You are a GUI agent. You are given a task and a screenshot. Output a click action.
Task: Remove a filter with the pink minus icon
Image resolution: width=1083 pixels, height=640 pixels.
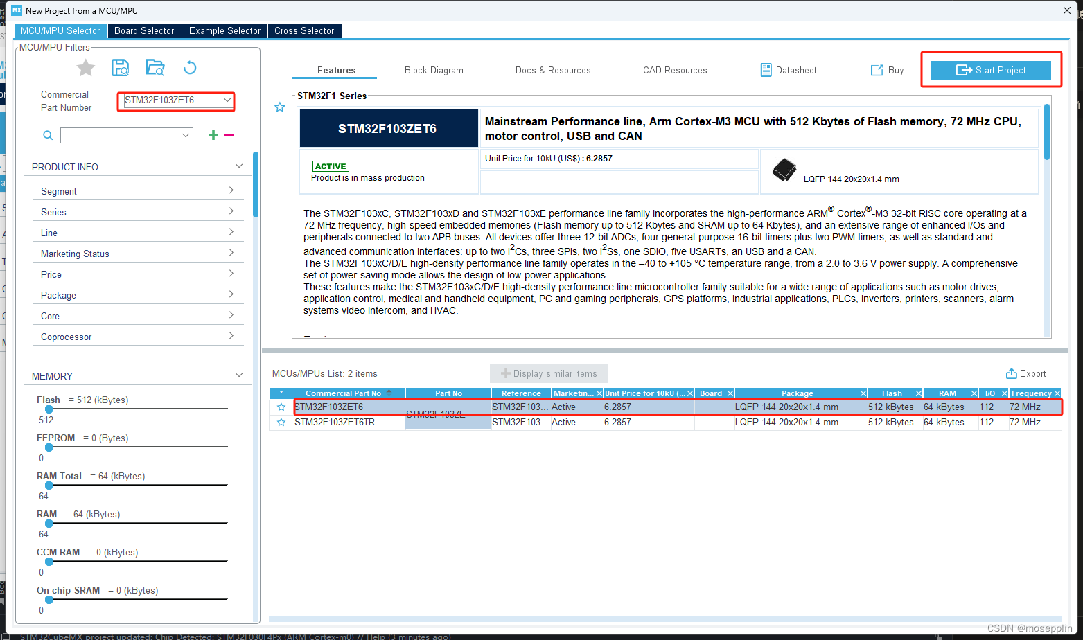(x=229, y=135)
